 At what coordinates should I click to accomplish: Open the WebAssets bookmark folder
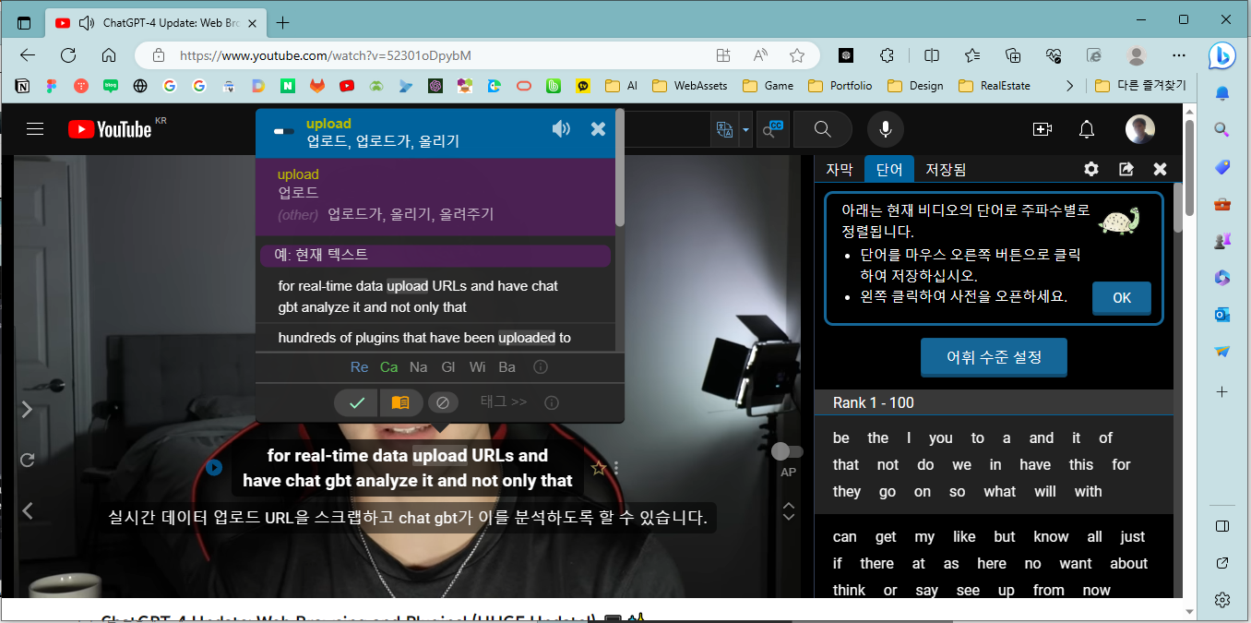click(690, 86)
